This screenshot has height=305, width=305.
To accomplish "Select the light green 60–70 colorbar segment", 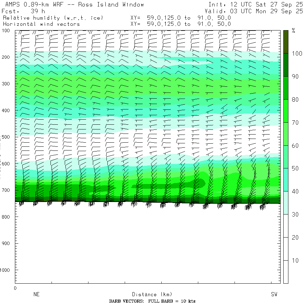I will click(x=286, y=134).
